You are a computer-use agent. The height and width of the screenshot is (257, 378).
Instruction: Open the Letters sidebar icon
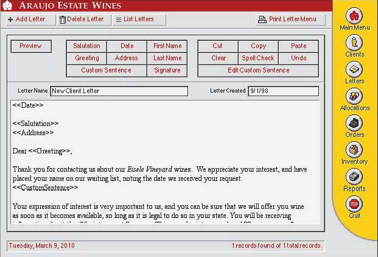(354, 69)
